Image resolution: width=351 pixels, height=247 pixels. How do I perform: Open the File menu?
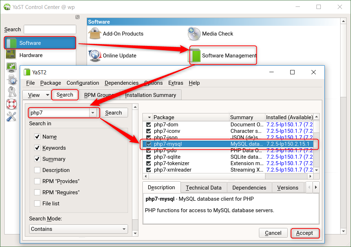click(31, 83)
